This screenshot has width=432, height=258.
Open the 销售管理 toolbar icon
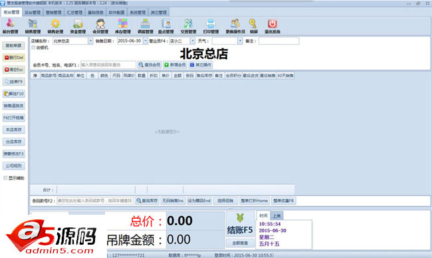tap(33, 26)
